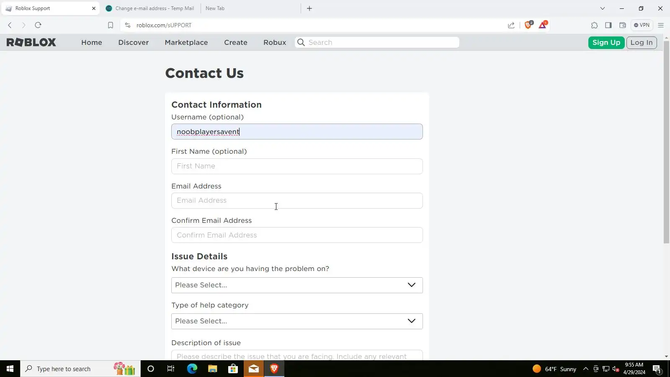670x377 pixels.
Task: Open network status tray icon
Action: pos(606,369)
